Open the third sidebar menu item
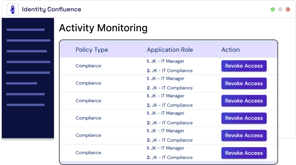Screen dimensions: 296x165 click(x=27, y=51)
